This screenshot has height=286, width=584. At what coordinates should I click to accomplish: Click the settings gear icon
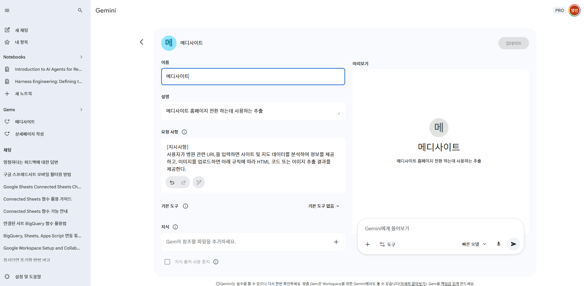click(7, 277)
